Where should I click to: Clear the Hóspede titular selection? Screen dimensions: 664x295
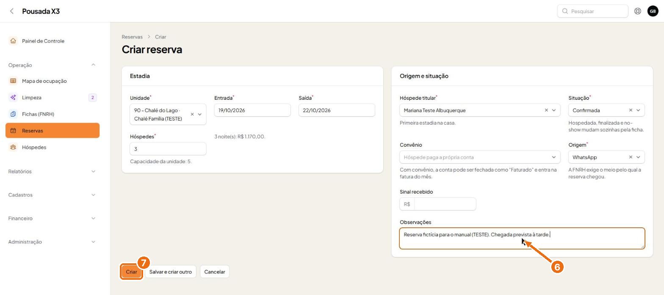point(546,110)
